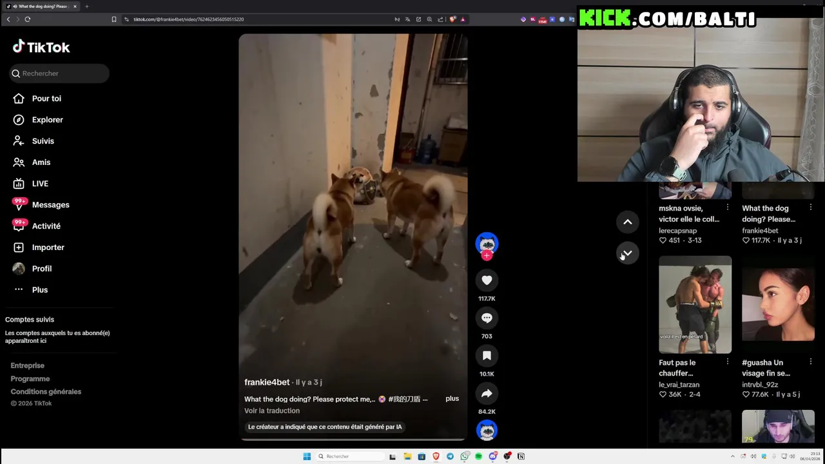Reload the page
This screenshot has height=464, width=825.
(28, 19)
